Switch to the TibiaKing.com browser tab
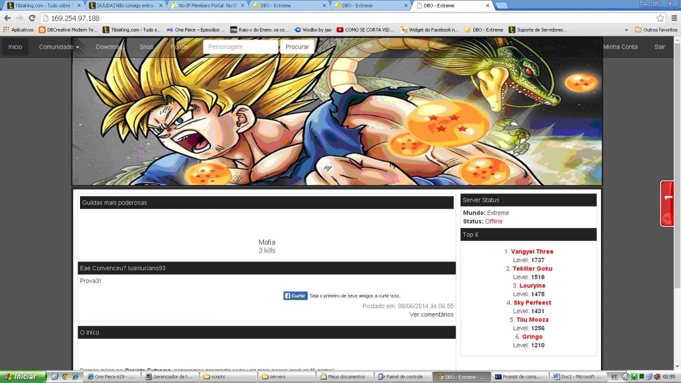The width and height of the screenshot is (681, 383). tap(43, 6)
